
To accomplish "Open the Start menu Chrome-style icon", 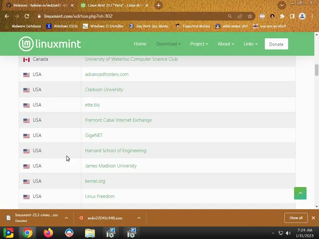I will tap(8, 233).
